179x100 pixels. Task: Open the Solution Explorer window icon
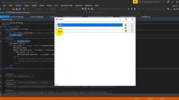click(x=86, y=9)
